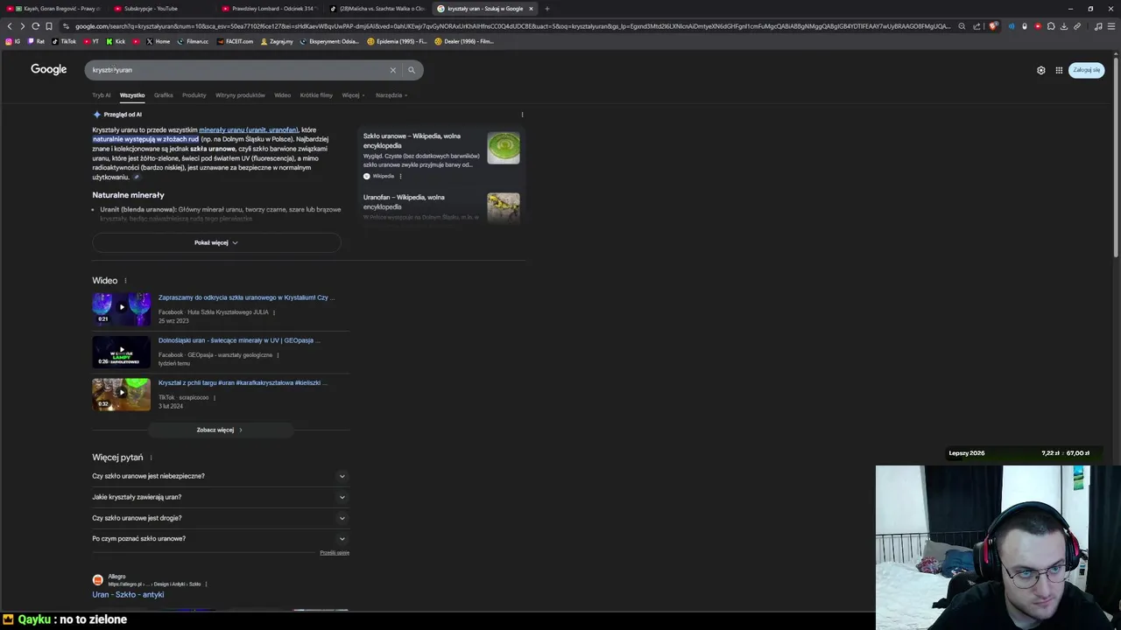Open browser downloads icon
This screenshot has width=1121, height=630.
(1064, 26)
